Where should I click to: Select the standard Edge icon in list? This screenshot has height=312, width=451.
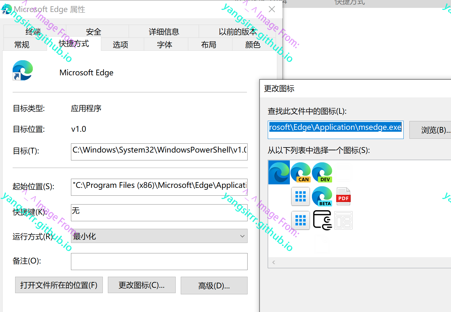(279, 172)
